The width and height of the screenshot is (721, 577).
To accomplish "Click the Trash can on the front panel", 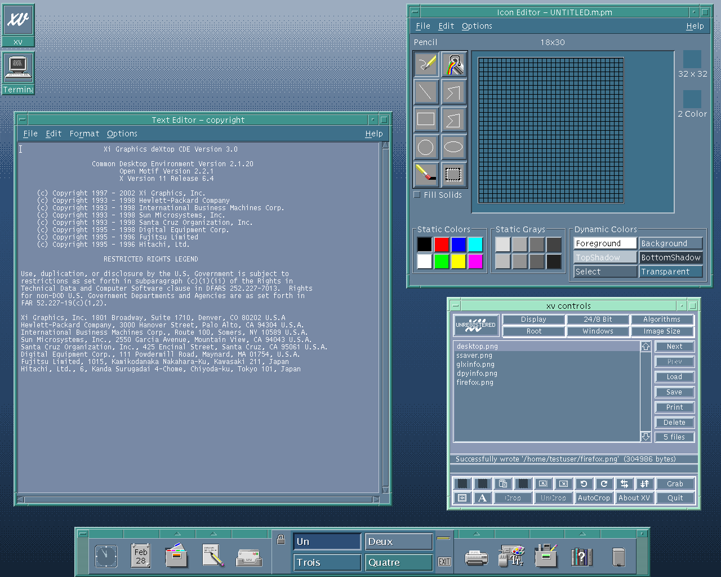I will [x=618, y=557].
